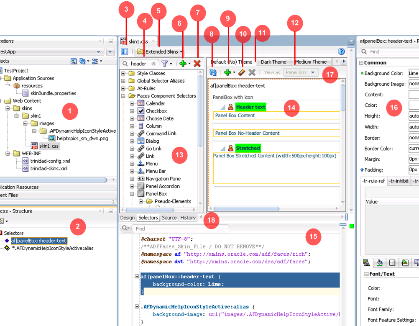419x326 pixels.
Task: Click the red X delete icon in selector toolbar
Action: pos(197,64)
